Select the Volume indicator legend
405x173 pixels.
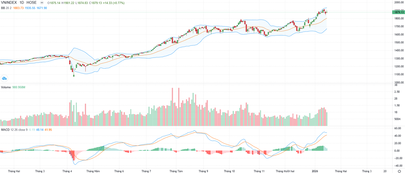tap(6, 87)
